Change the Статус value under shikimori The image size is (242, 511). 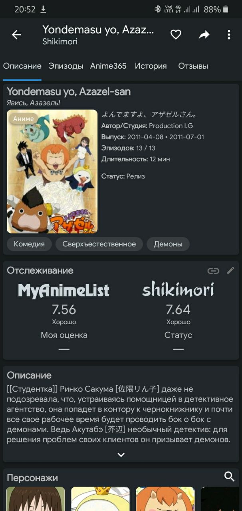click(x=178, y=349)
